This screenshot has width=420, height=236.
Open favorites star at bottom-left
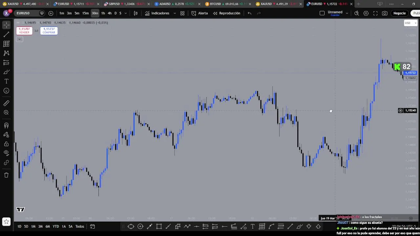pos(6,222)
